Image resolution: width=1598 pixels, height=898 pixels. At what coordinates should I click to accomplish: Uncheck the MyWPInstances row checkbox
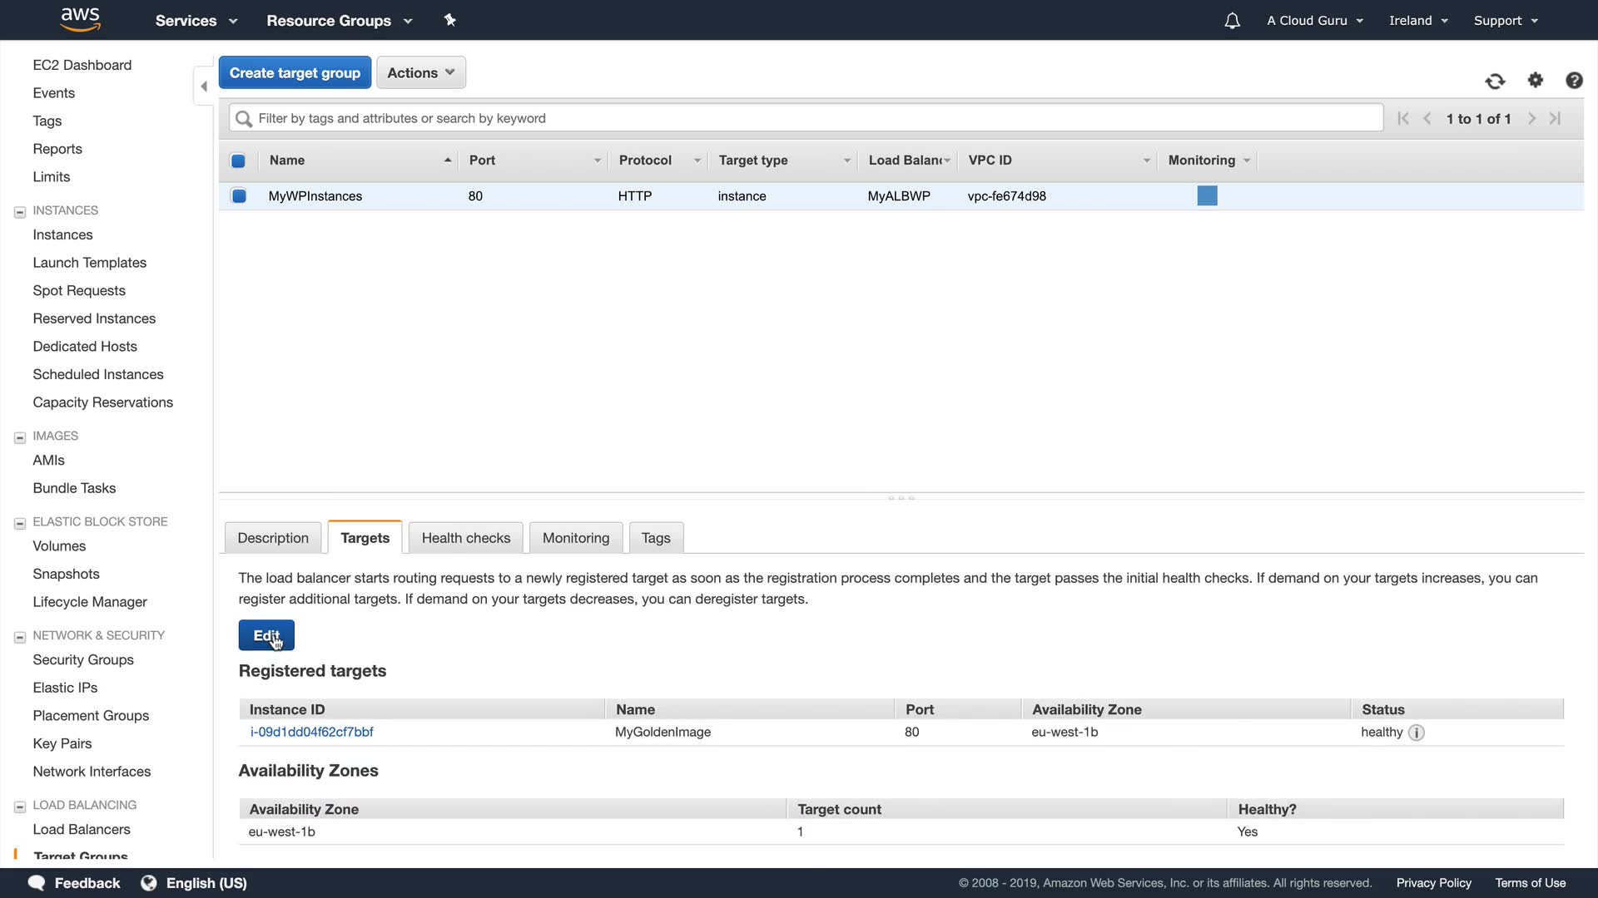click(239, 196)
